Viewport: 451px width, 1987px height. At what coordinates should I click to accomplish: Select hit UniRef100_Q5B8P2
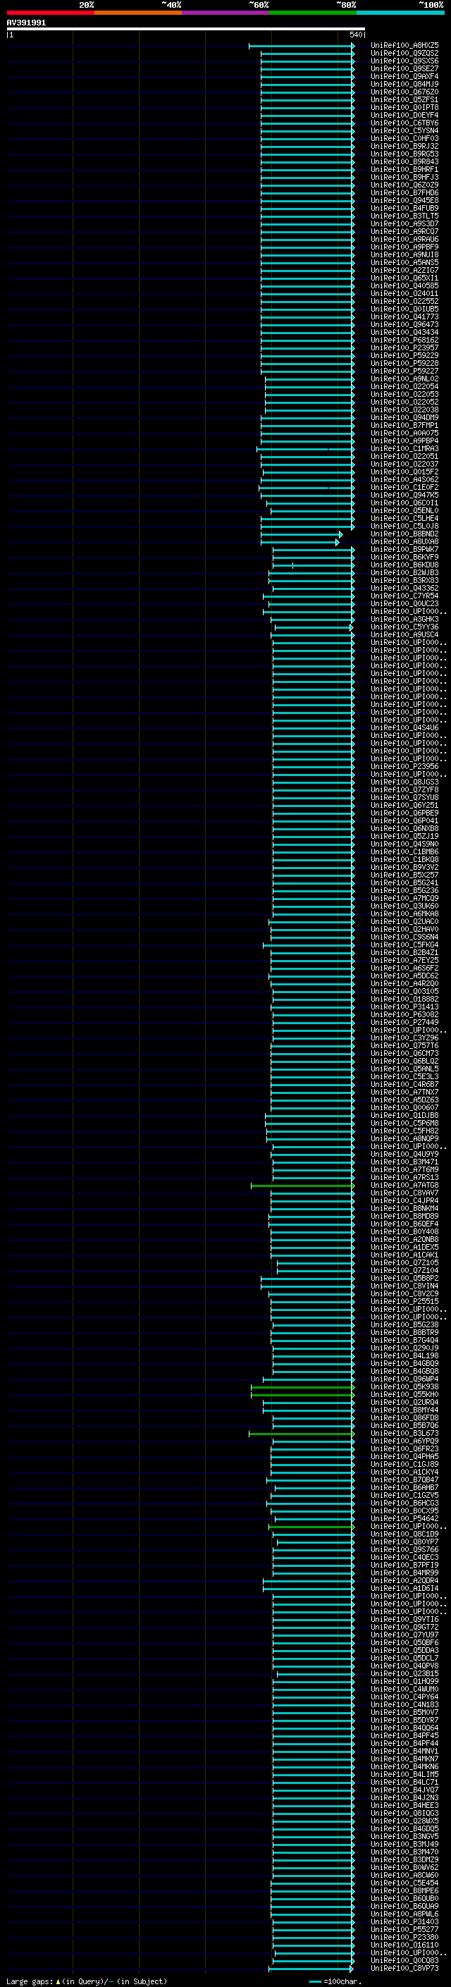pos(404,1279)
